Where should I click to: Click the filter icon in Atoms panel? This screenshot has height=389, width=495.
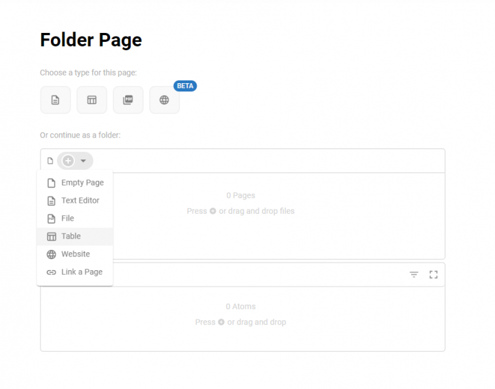click(x=414, y=274)
